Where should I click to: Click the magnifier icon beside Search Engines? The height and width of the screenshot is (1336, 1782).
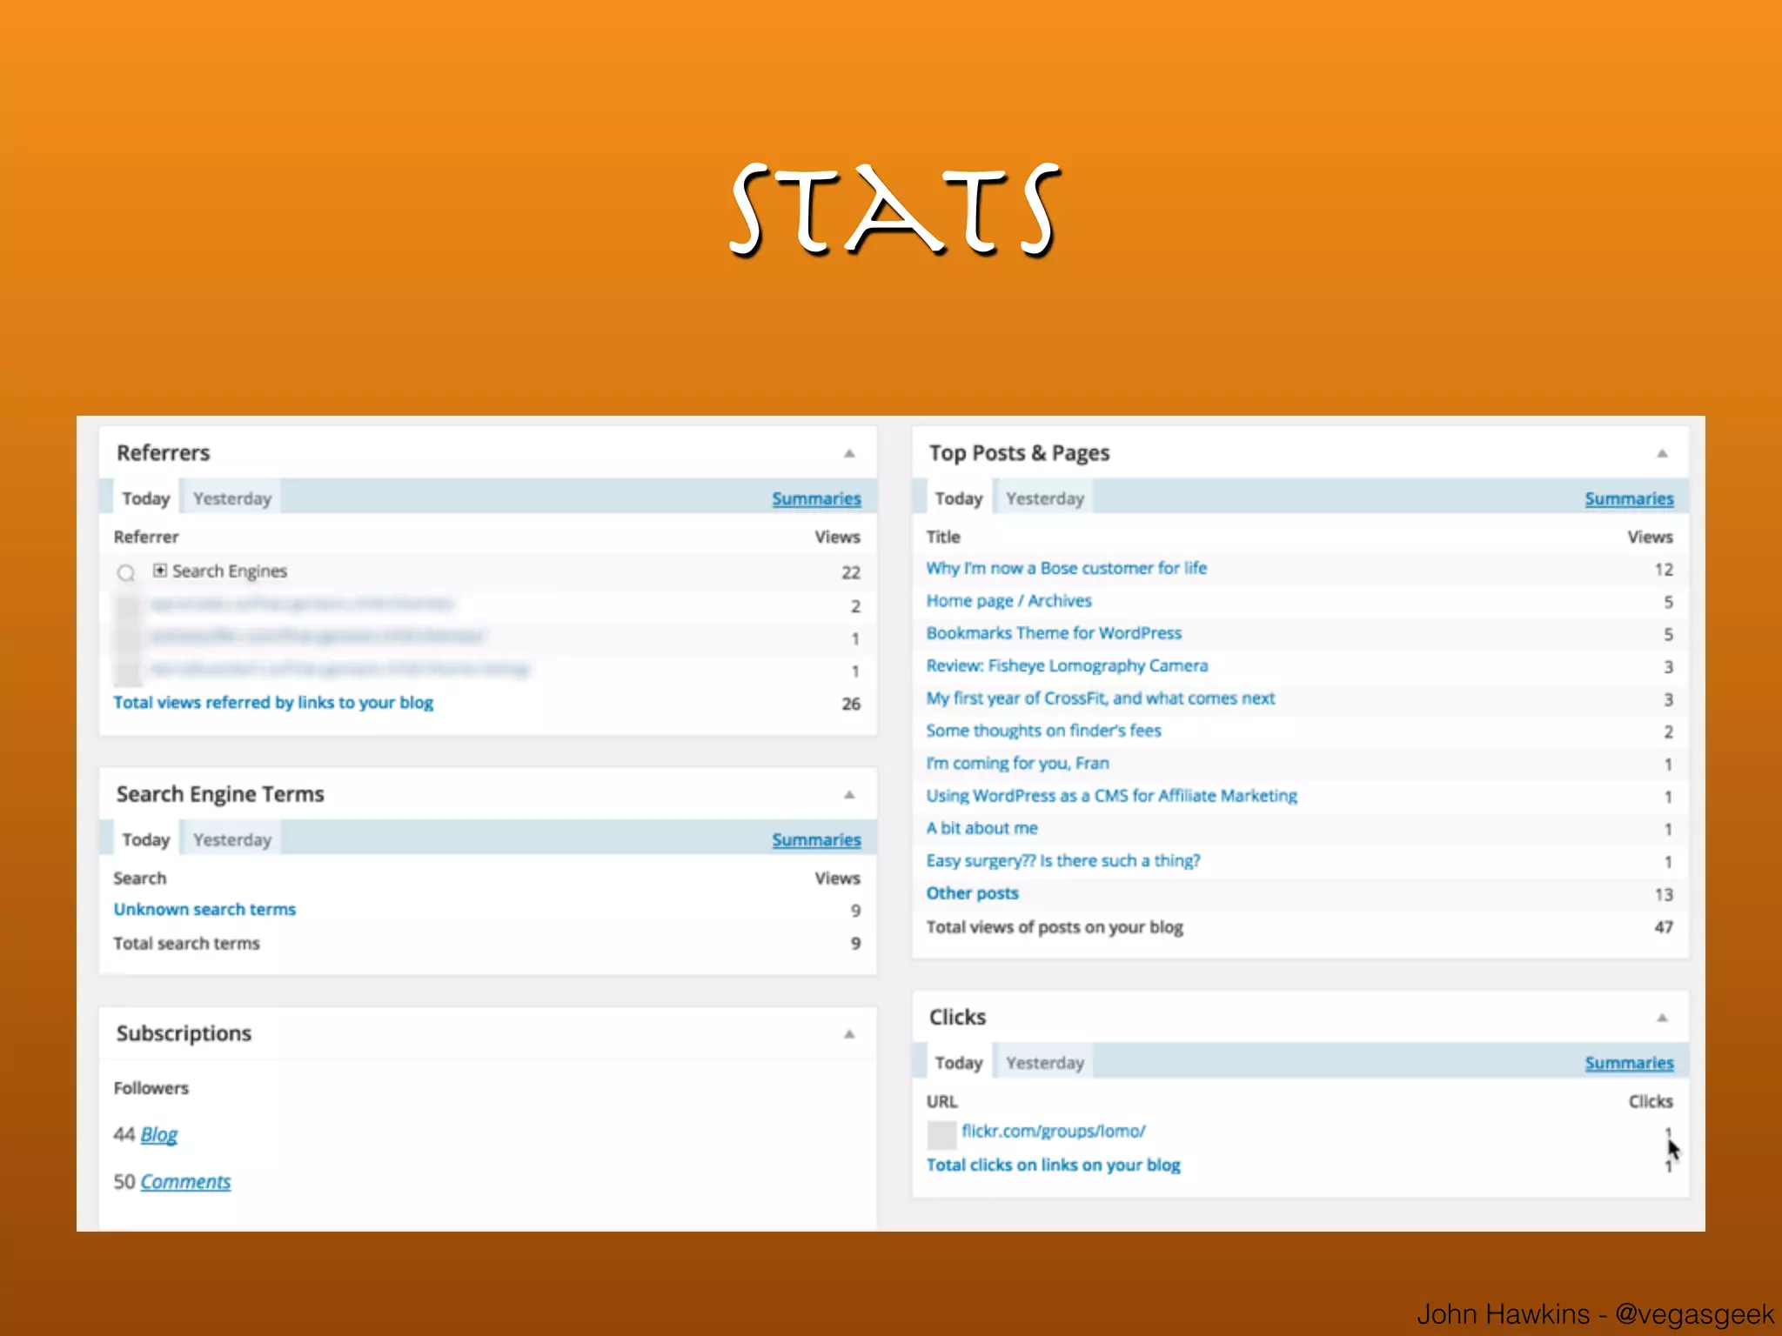pos(126,572)
